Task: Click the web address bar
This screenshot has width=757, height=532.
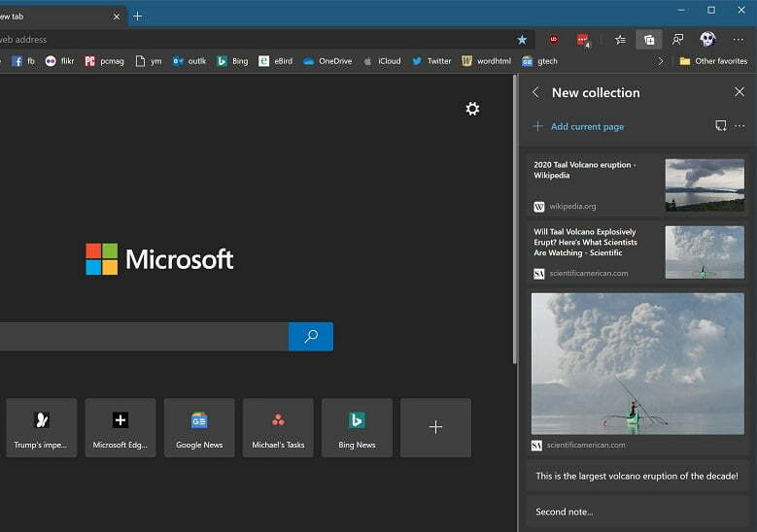Action: coord(256,40)
